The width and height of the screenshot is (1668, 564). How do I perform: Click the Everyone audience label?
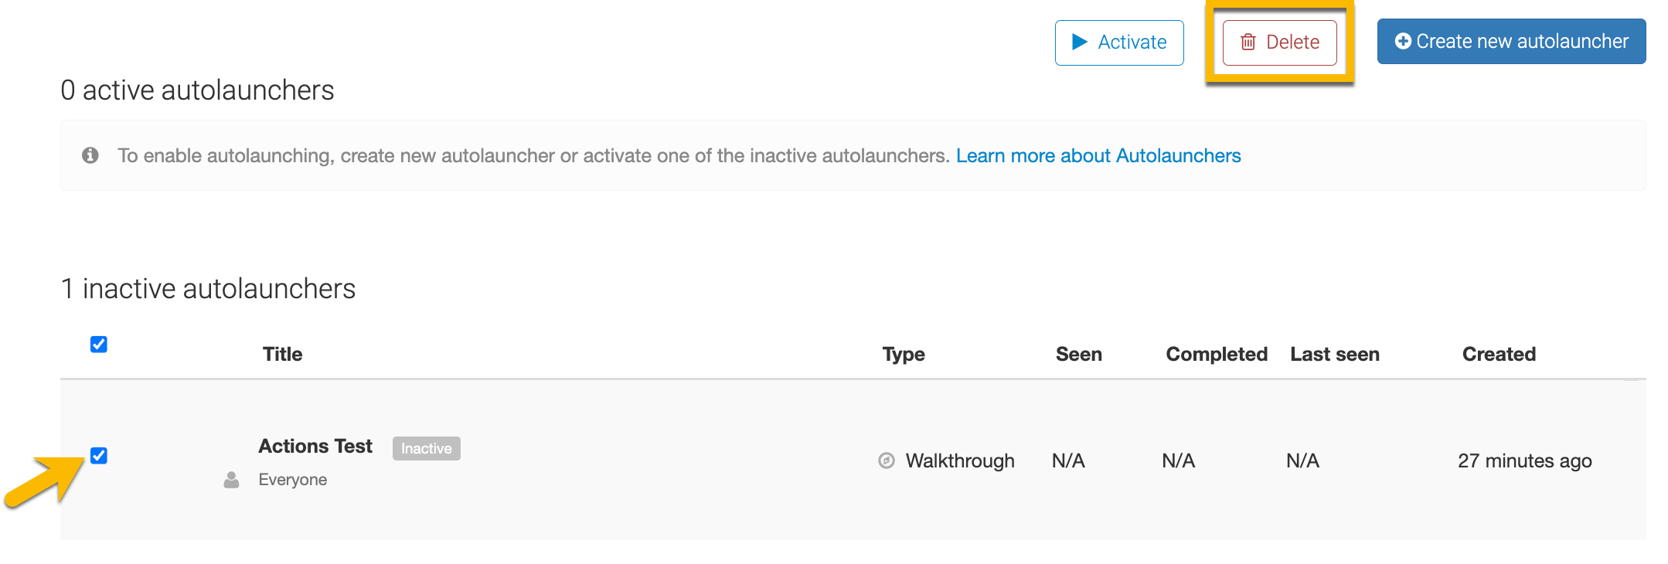pos(292,480)
